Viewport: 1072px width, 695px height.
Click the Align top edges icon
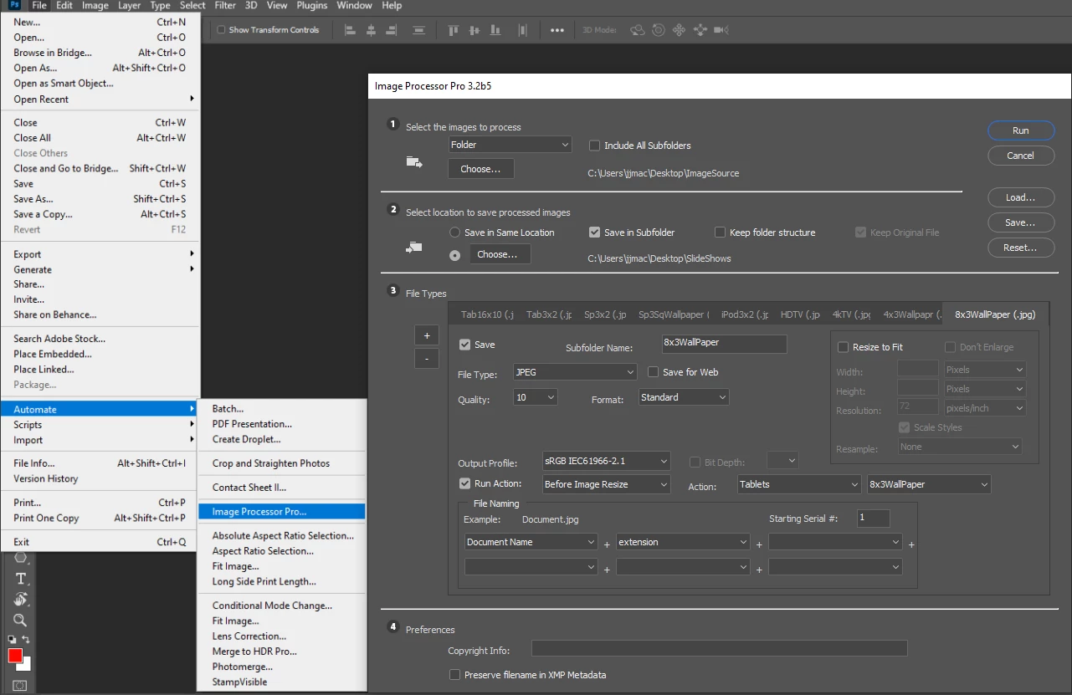[x=454, y=30]
